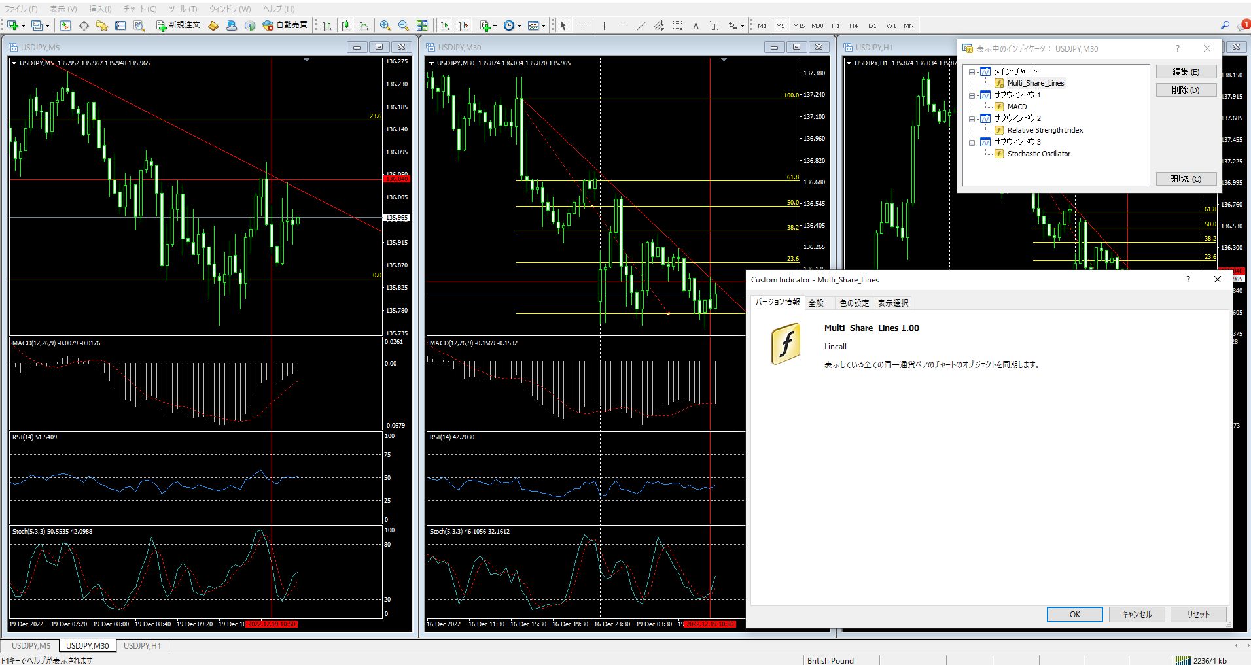
Task: Collapse the メイン・チャート tree node
Action: pos(972,72)
